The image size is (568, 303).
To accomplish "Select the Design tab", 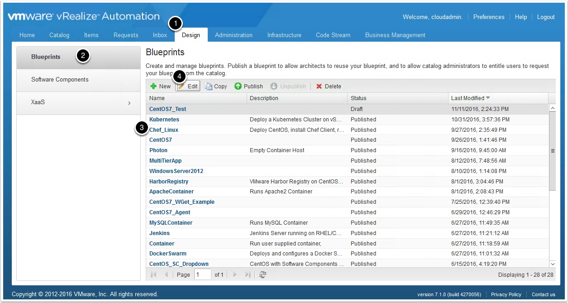I will click(x=191, y=35).
